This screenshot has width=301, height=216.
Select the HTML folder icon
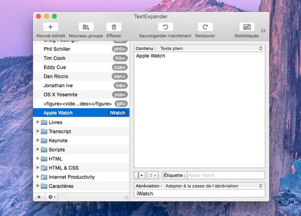44,159
